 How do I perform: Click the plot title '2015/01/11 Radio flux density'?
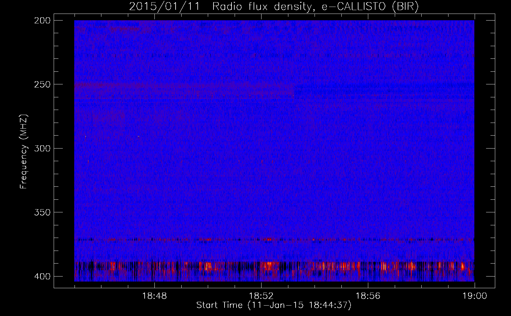[220, 7]
